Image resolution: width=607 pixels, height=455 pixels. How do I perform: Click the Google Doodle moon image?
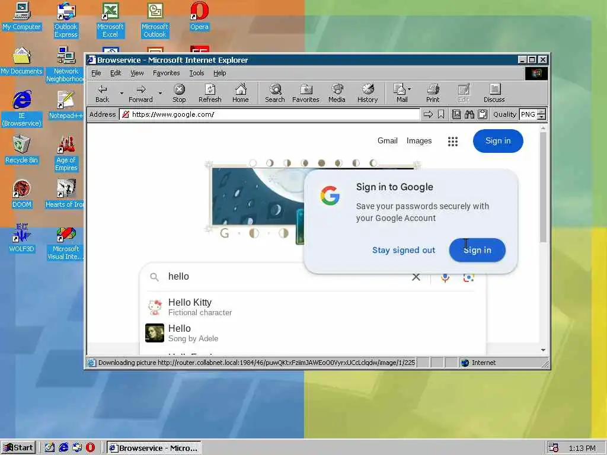click(x=257, y=196)
